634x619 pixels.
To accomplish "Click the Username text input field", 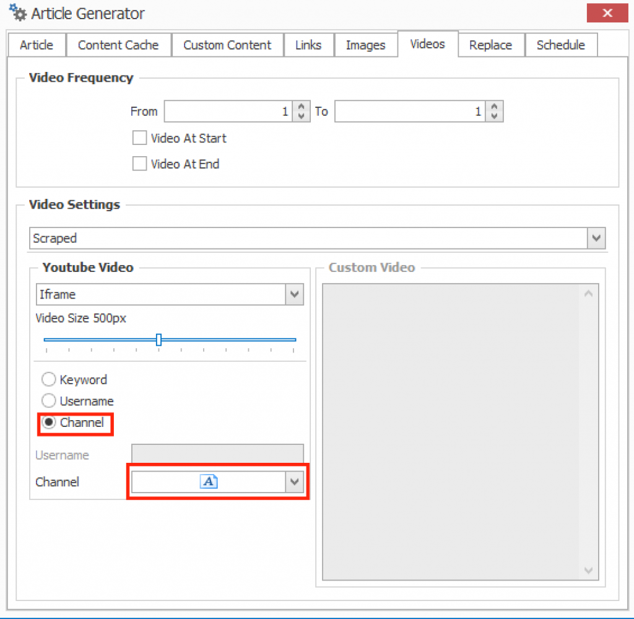I will pyautogui.click(x=217, y=454).
